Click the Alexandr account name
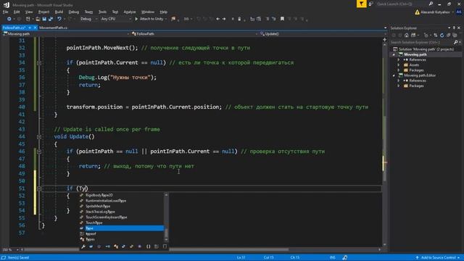The height and width of the screenshot is (261, 464). click(435, 12)
